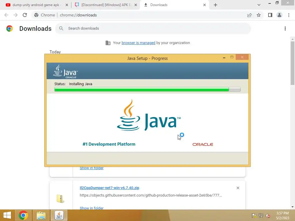This screenshot has width=295, height=221.
Task: Bookmark this page with star icon
Action: 259,15
